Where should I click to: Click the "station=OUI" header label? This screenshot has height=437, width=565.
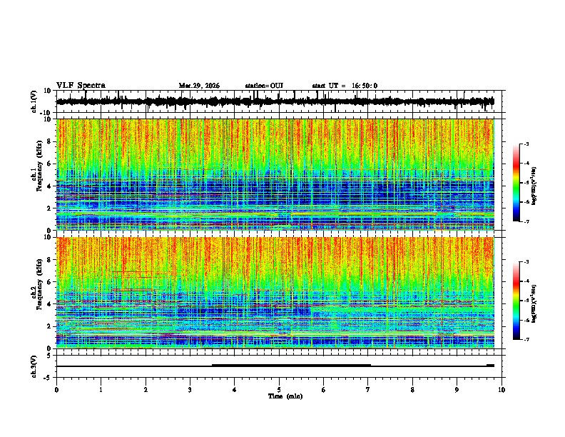264,86
